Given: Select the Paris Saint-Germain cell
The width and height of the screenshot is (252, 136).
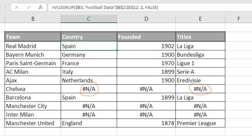Looking at the screenshot, I should click(33, 63).
